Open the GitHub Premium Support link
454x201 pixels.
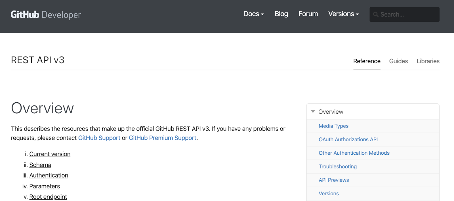pos(163,138)
